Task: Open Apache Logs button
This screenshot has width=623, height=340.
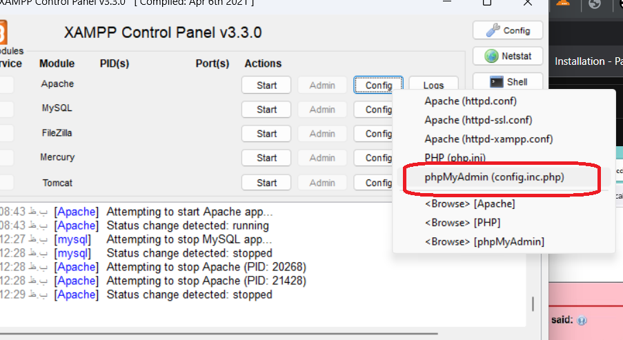Action: [433, 84]
